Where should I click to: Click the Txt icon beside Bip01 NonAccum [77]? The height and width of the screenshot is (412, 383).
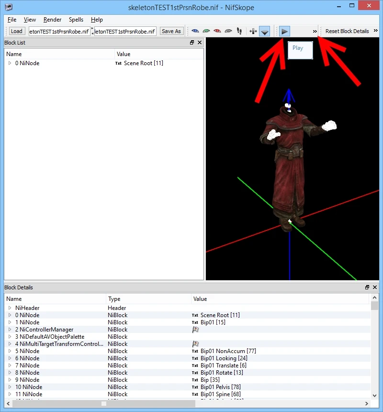click(195, 351)
